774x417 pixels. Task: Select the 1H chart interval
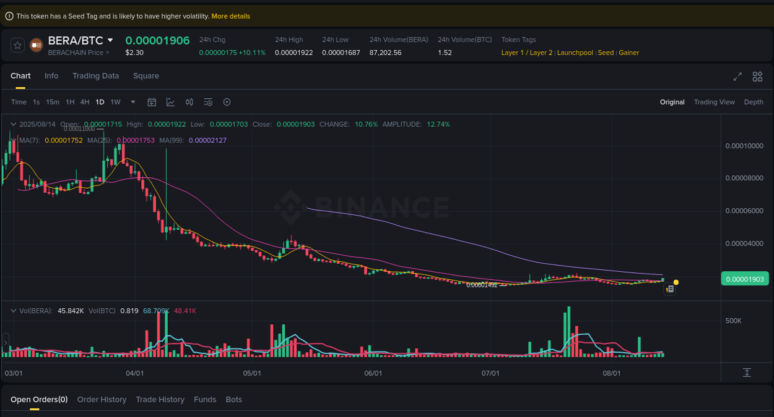(70, 102)
